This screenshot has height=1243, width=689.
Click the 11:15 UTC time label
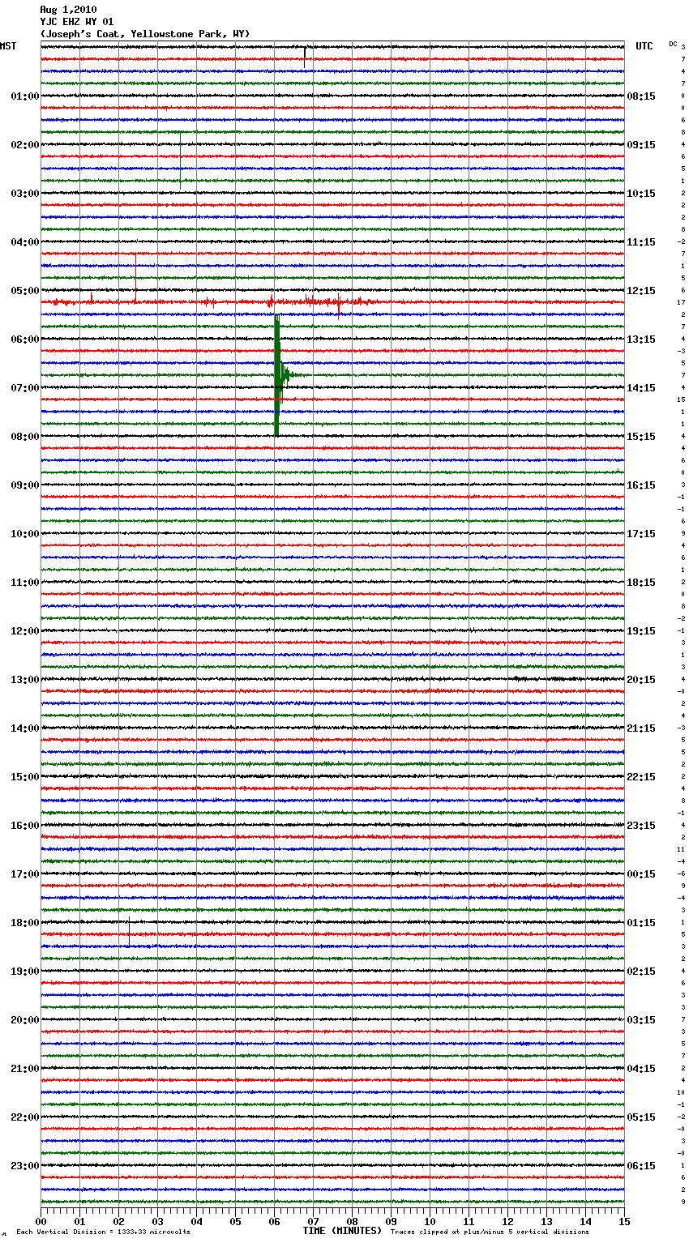coord(641,242)
